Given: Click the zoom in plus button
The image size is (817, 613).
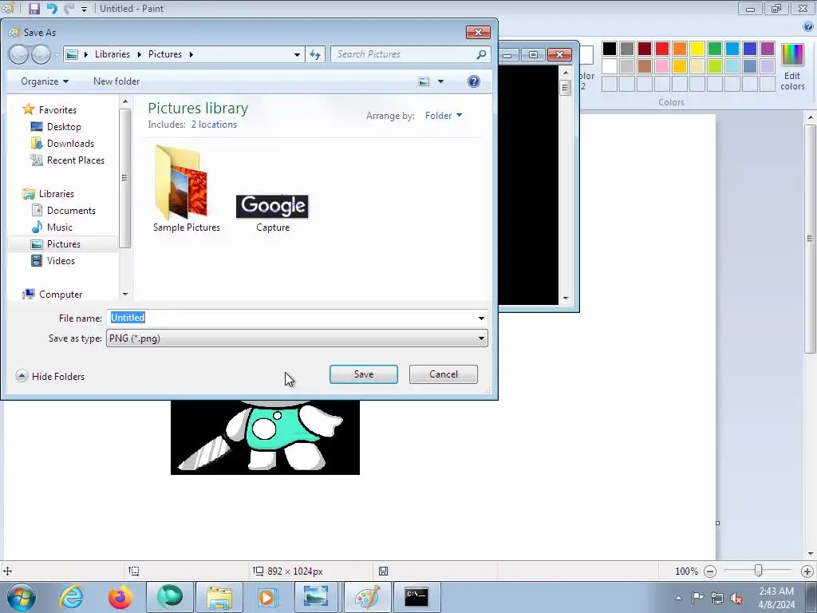Looking at the screenshot, I should [807, 571].
